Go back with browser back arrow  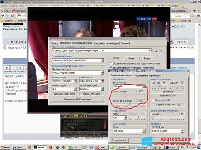(x=3, y=15)
